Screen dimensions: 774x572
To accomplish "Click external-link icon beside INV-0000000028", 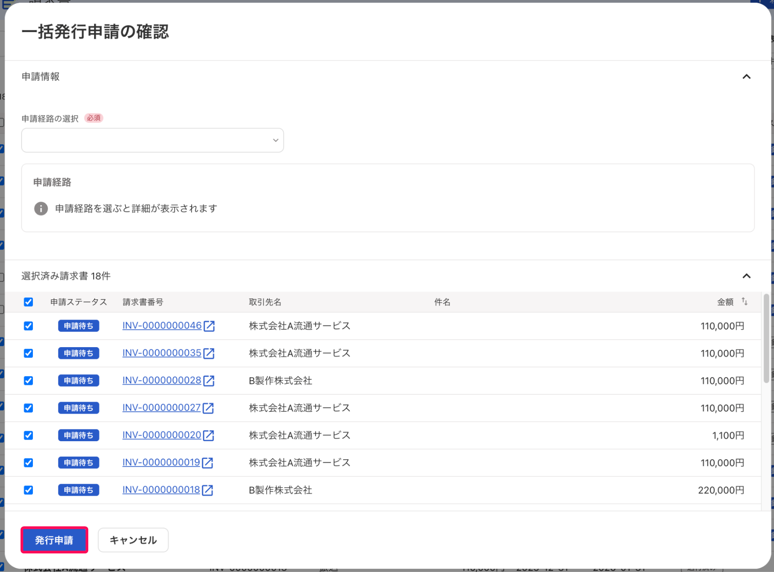I will (209, 381).
